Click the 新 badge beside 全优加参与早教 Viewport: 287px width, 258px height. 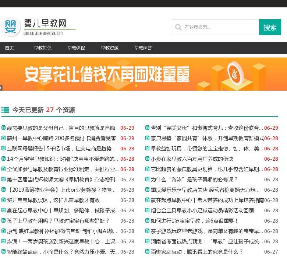[3, 169]
